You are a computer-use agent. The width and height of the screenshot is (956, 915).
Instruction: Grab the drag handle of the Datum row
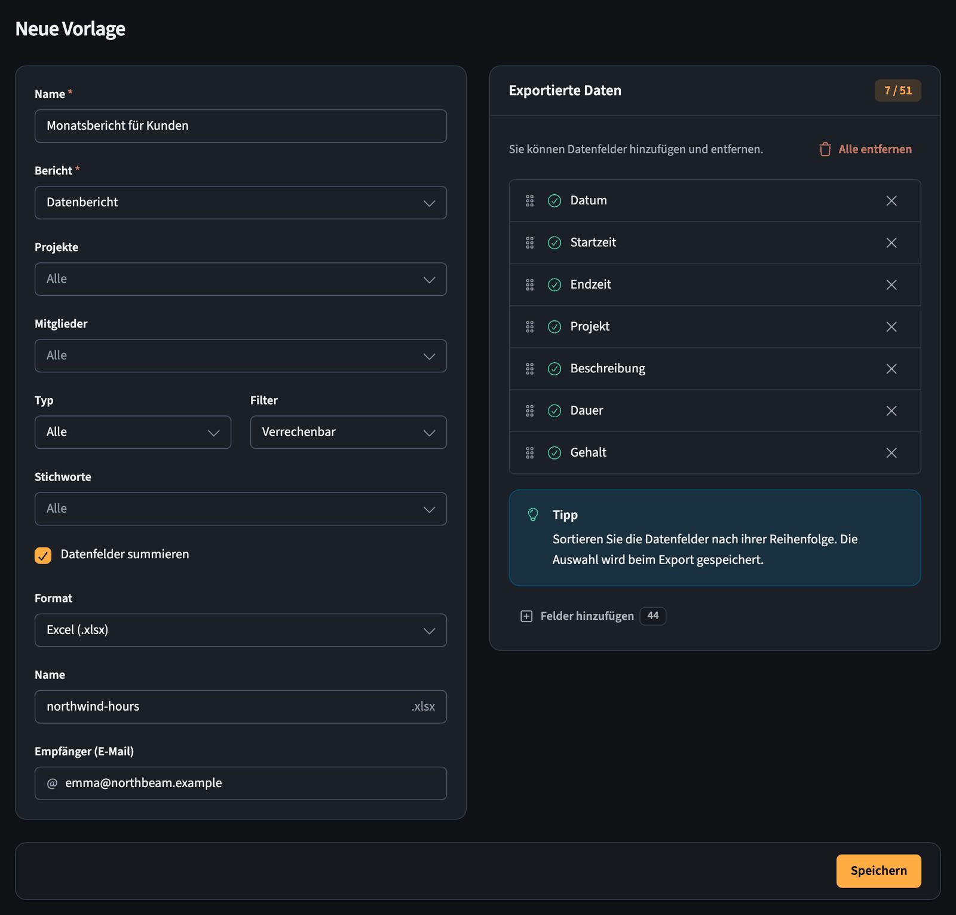click(x=529, y=201)
